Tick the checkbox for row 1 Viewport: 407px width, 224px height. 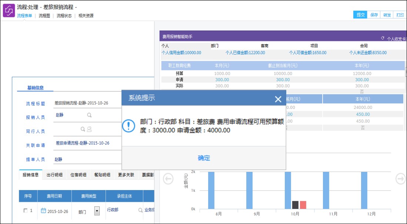click(25, 211)
